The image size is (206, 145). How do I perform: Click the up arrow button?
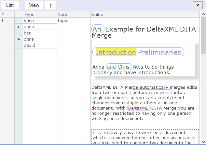(x=50, y=5)
